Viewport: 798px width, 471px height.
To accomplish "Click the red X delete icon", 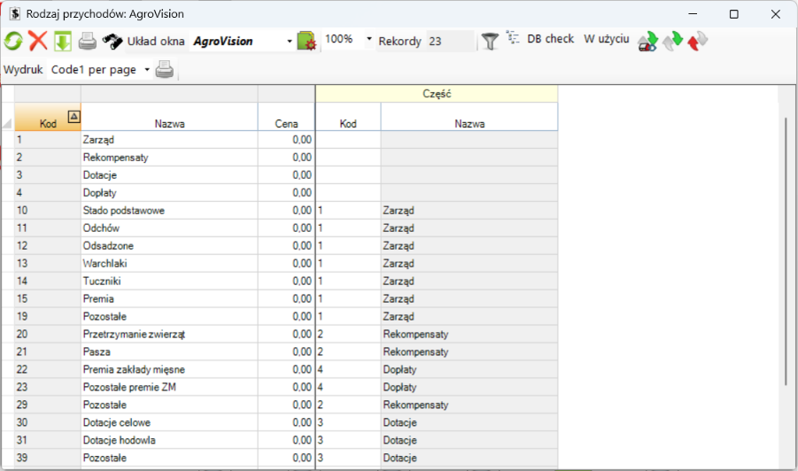I will tap(38, 41).
